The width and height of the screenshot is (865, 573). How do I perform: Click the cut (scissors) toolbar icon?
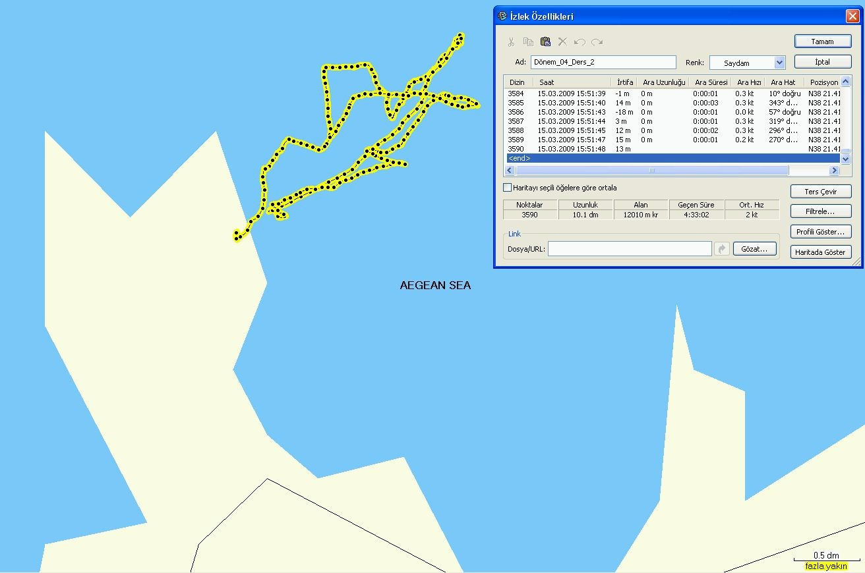click(511, 42)
